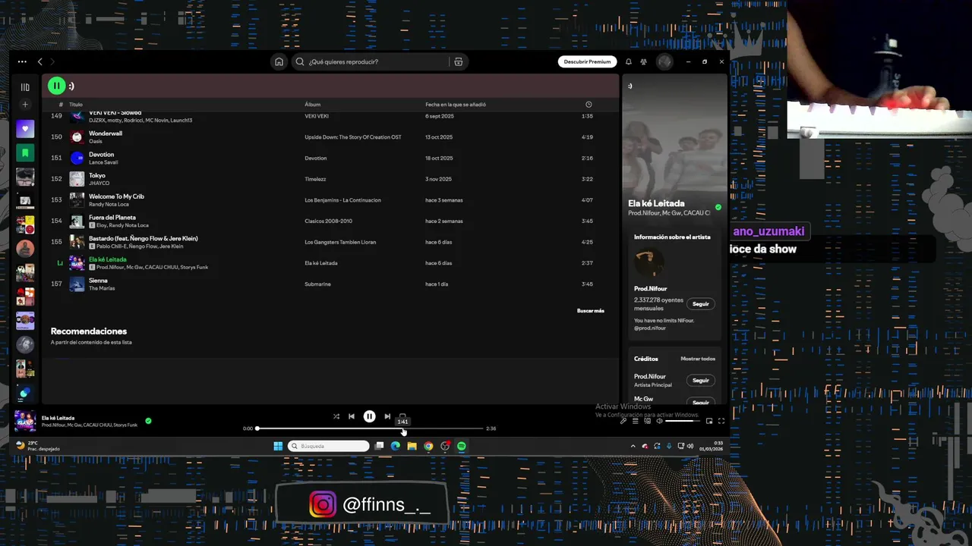This screenshot has width=972, height=546.
Task: Open Spotify Home
Action: tap(279, 61)
